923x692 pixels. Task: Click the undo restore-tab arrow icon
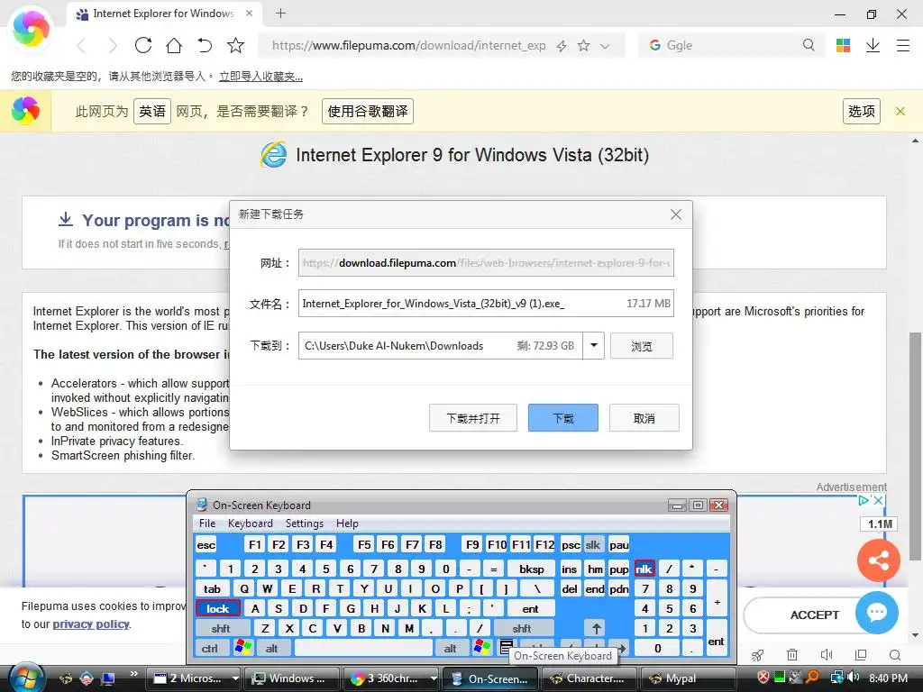[x=205, y=45]
